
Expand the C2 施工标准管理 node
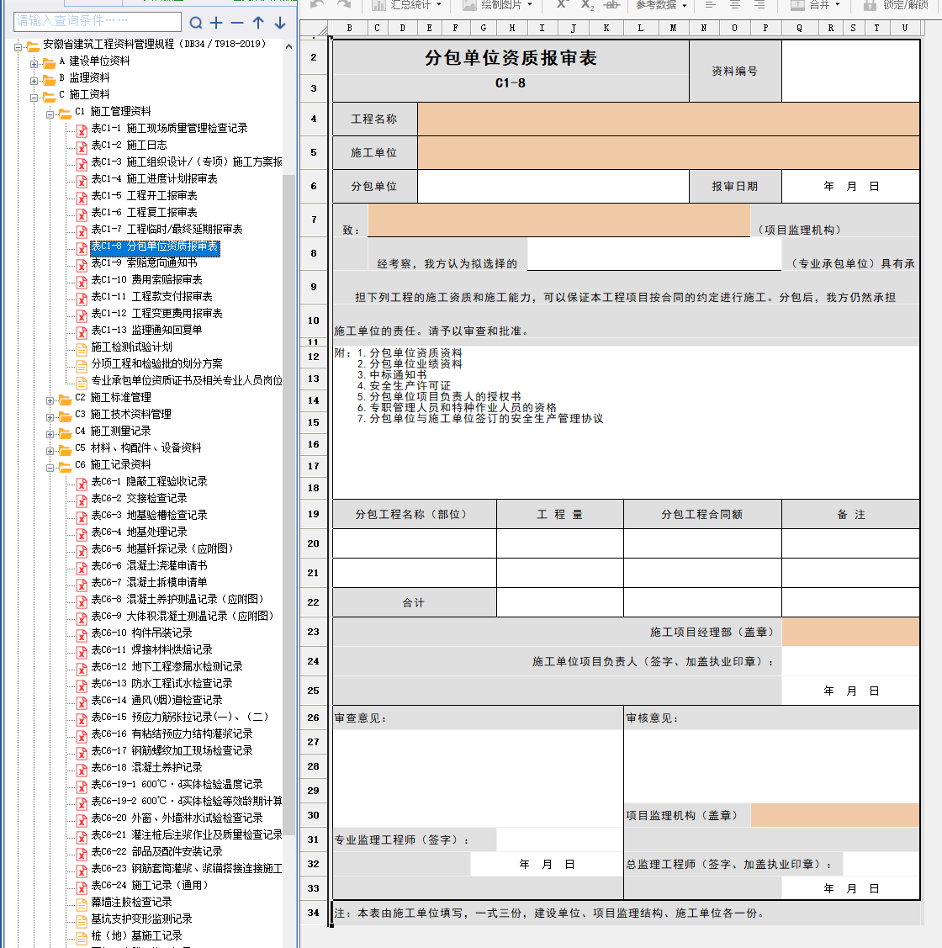(50, 400)
